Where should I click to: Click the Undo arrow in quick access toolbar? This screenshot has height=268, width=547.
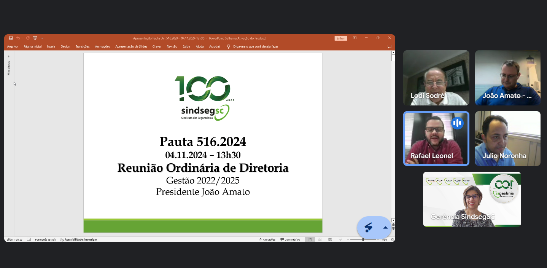[x=18, y=38]
